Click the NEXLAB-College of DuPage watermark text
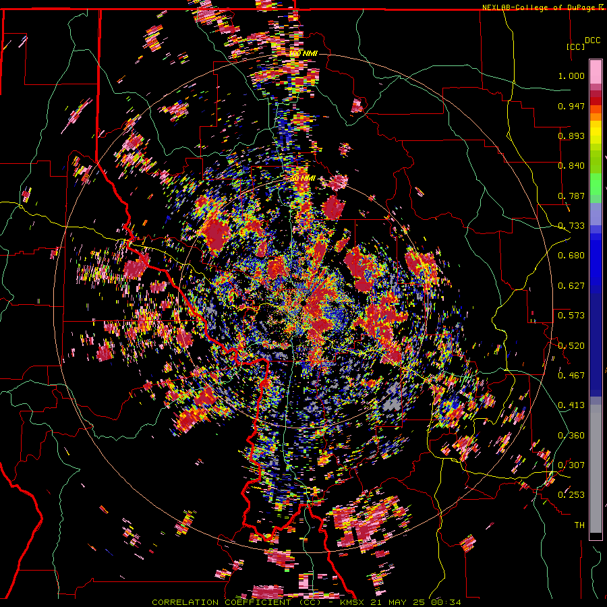Viewport: 607px width, 607px height. tap(542, 7)
